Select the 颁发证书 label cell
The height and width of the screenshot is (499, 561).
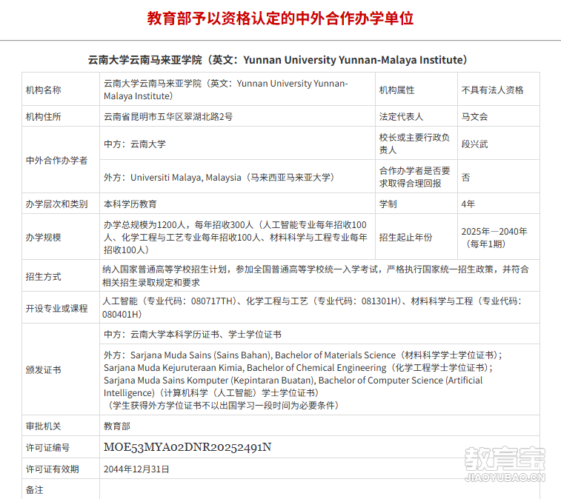[x=61, y=369]
